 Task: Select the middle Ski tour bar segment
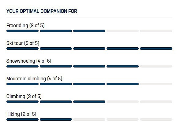[x=89, y=49]
